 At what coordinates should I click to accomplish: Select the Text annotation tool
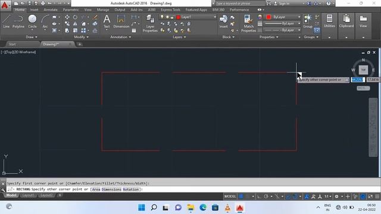coord(107,21)
